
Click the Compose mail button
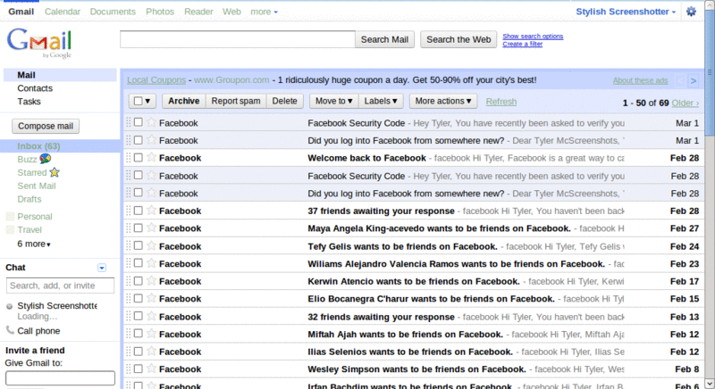(46, 126)
